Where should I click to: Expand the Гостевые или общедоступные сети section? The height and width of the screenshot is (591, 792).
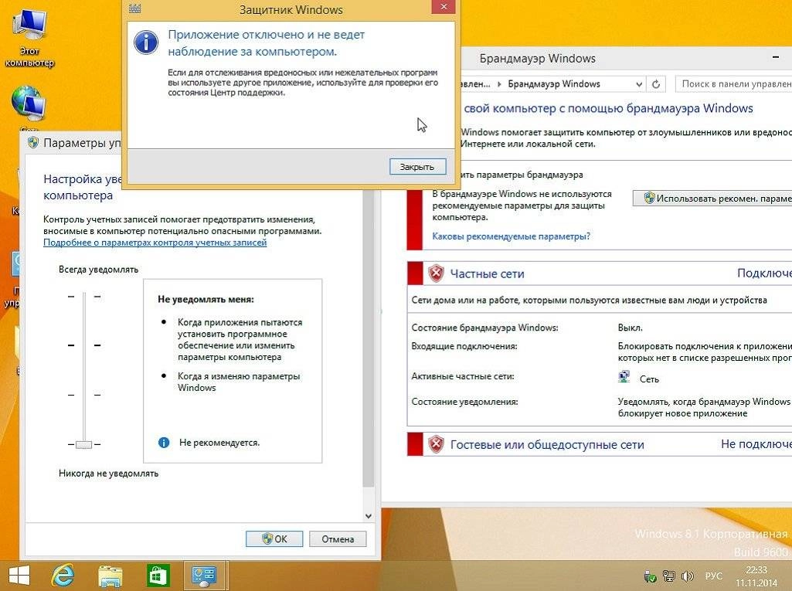point(600,444)
